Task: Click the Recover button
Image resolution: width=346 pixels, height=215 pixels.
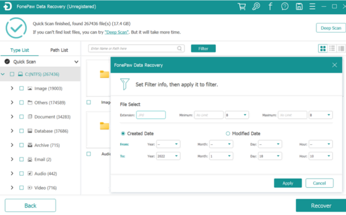Action: coord(321,205)
